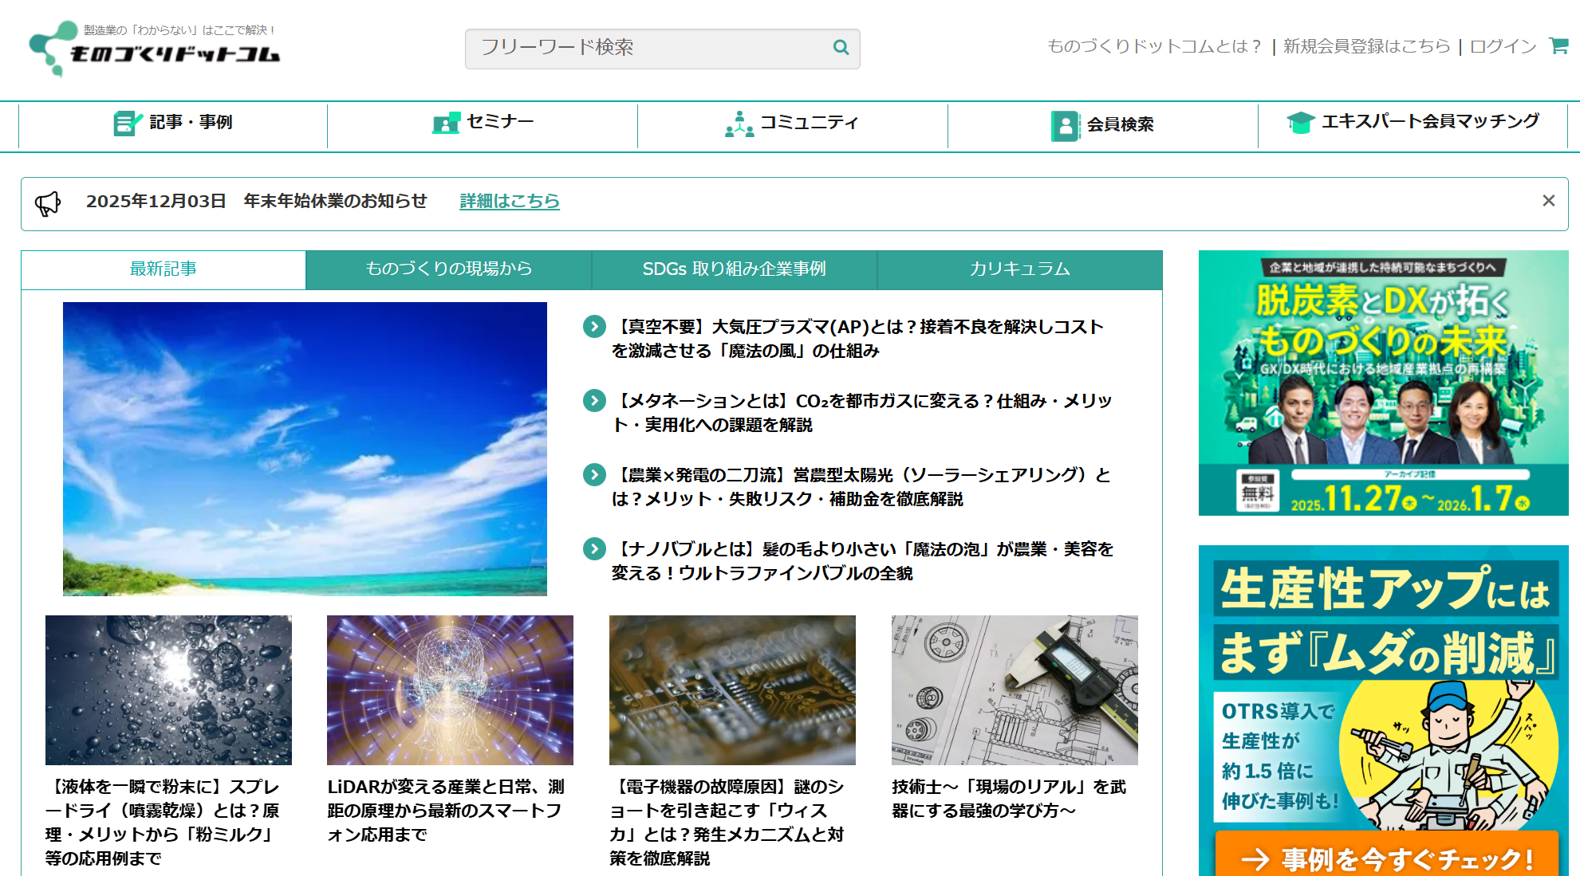Click the ログイン link
1580x876 pixels.
[x=1503, y=46]
